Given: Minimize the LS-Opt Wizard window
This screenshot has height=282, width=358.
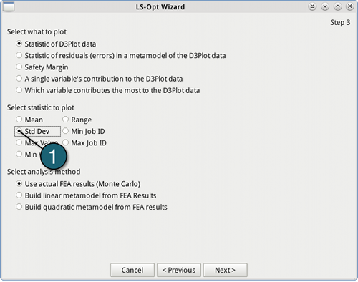Looking at the screenshot, I should (x=325, y=6).
